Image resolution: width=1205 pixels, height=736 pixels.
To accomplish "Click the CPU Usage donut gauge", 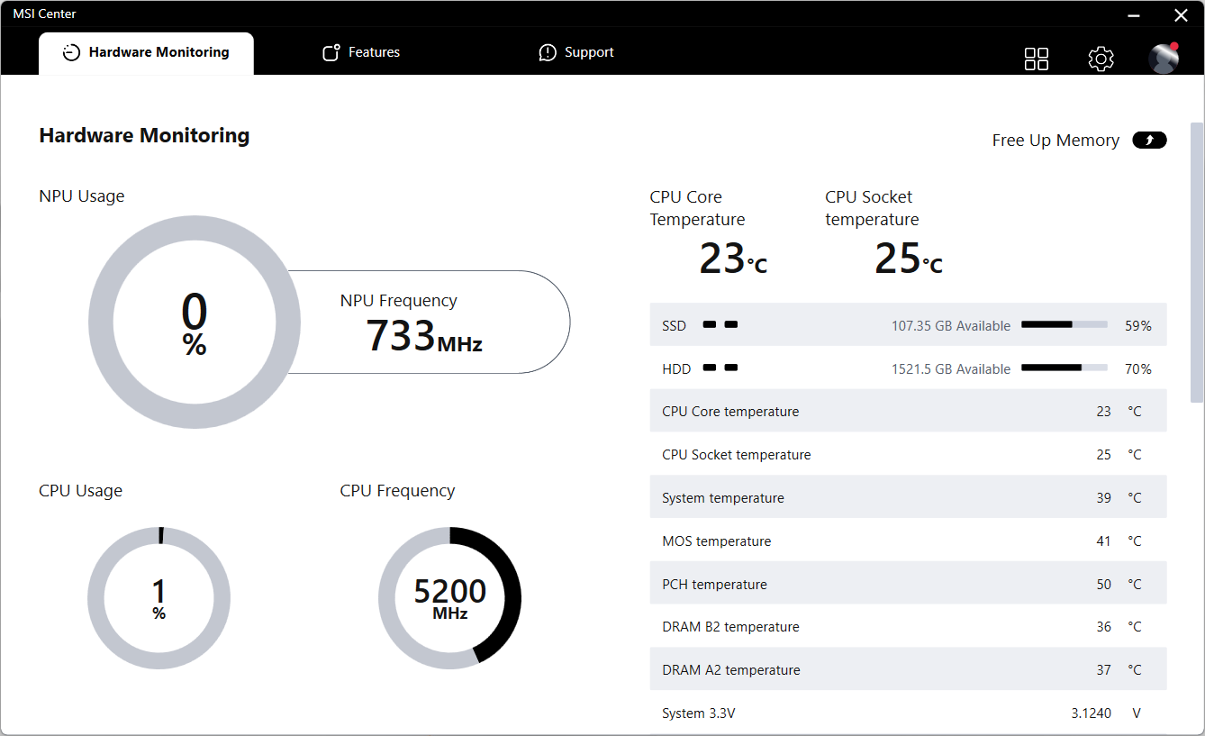I will 159,598.
